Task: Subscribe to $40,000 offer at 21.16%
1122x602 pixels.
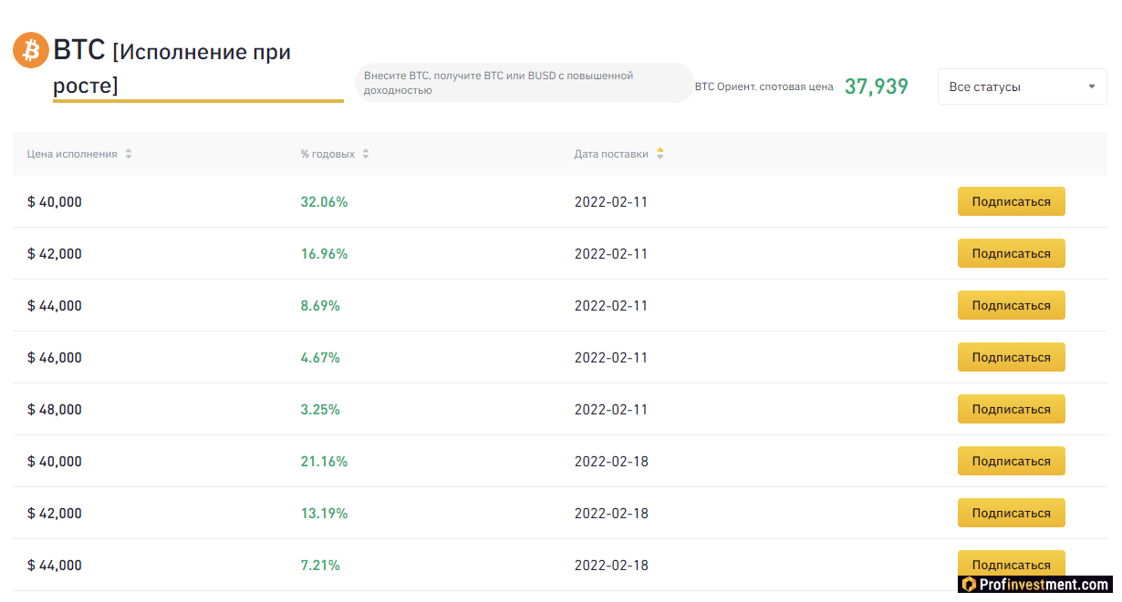Action: pos(1011,461)
